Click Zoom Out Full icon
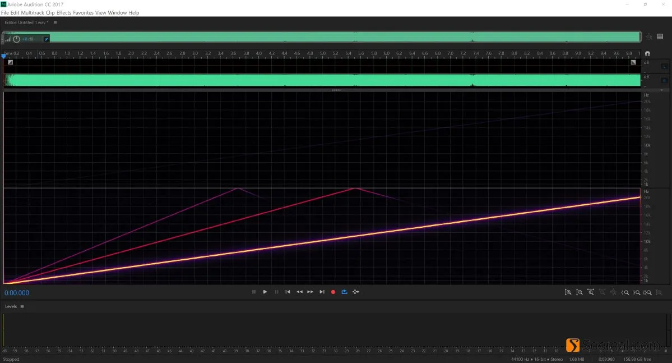672x363 pixels. pyautogui.click(x=613, y=292)
